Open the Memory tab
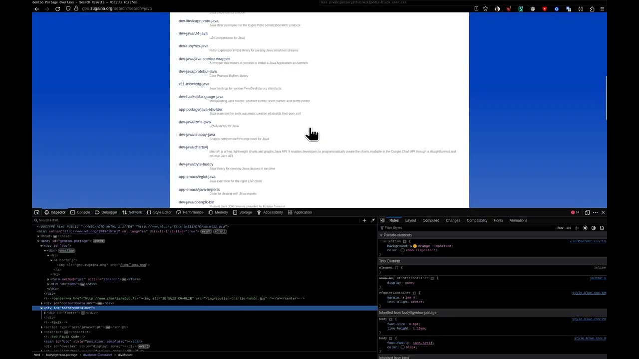639x359 pixels. coord(218,212)
